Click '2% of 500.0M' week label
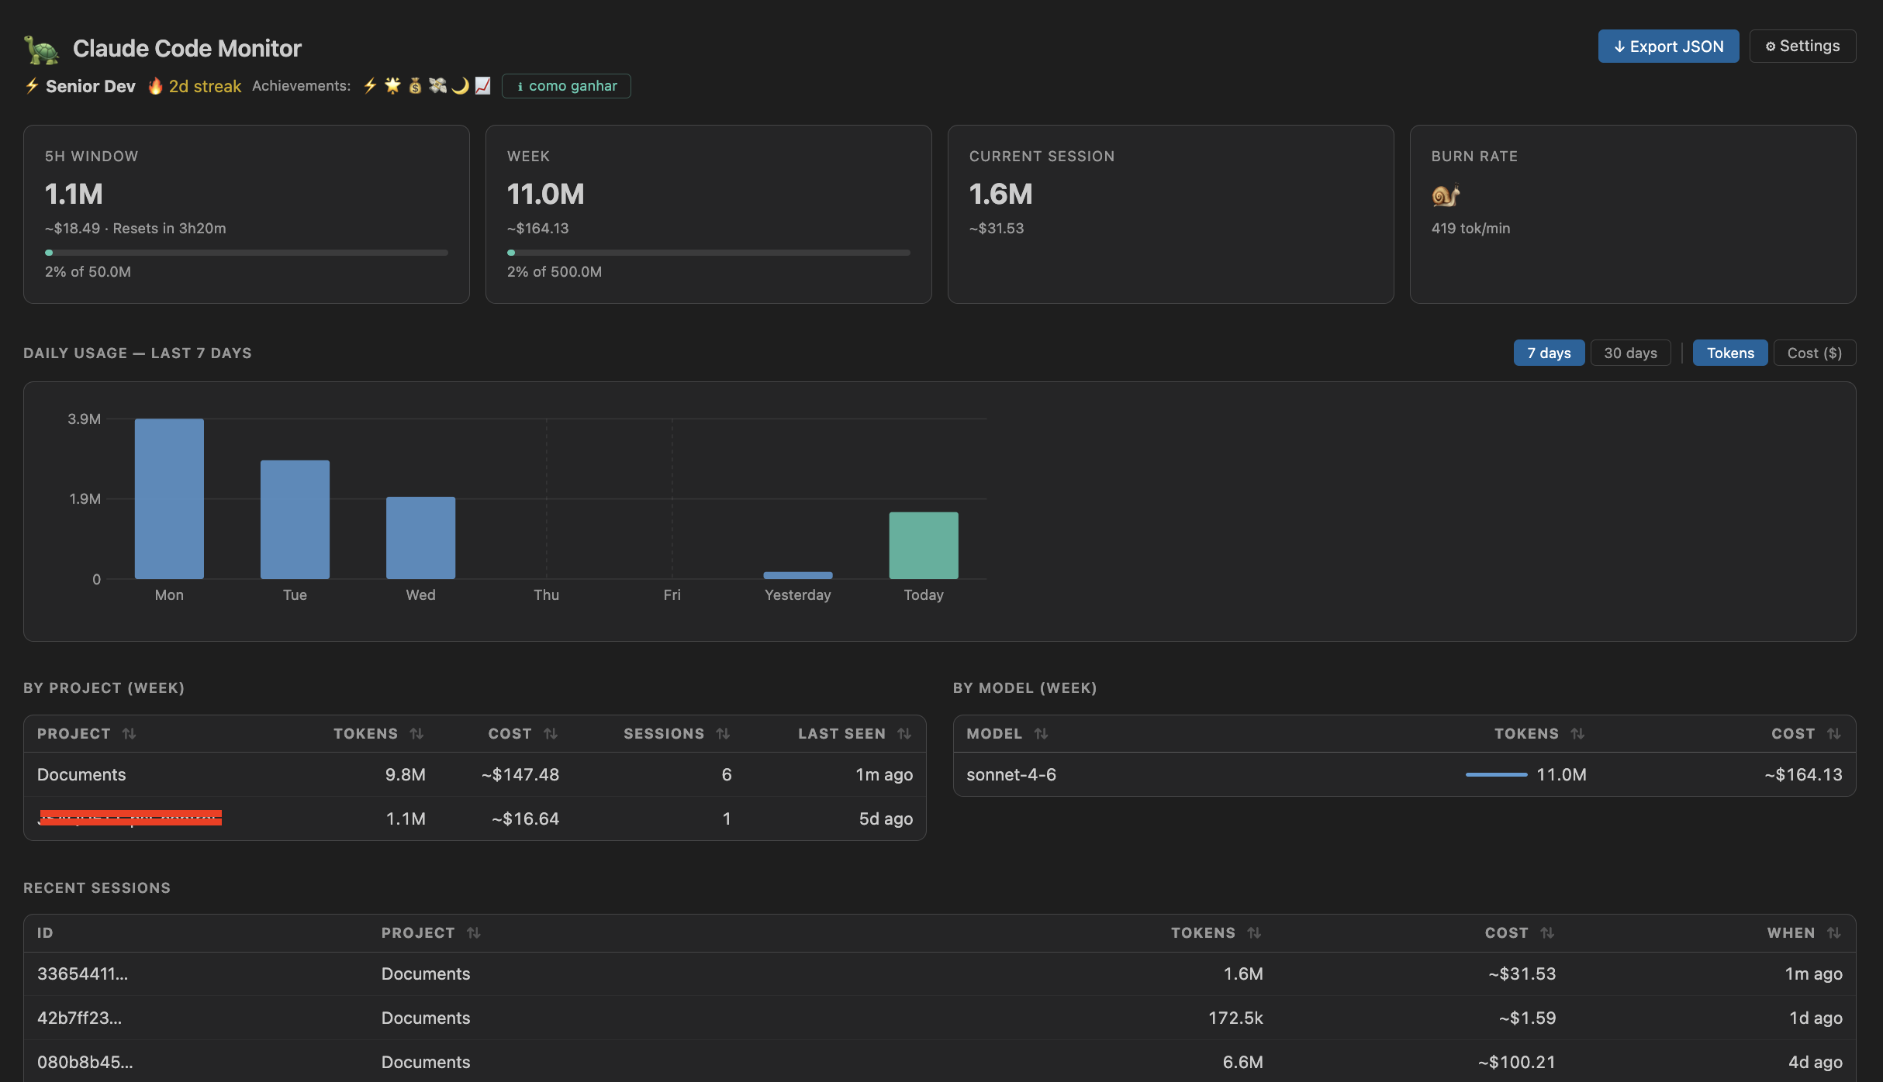1883x1082 pixels. [555, 272]
